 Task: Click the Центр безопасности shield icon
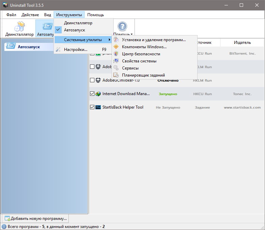point(116,54)
